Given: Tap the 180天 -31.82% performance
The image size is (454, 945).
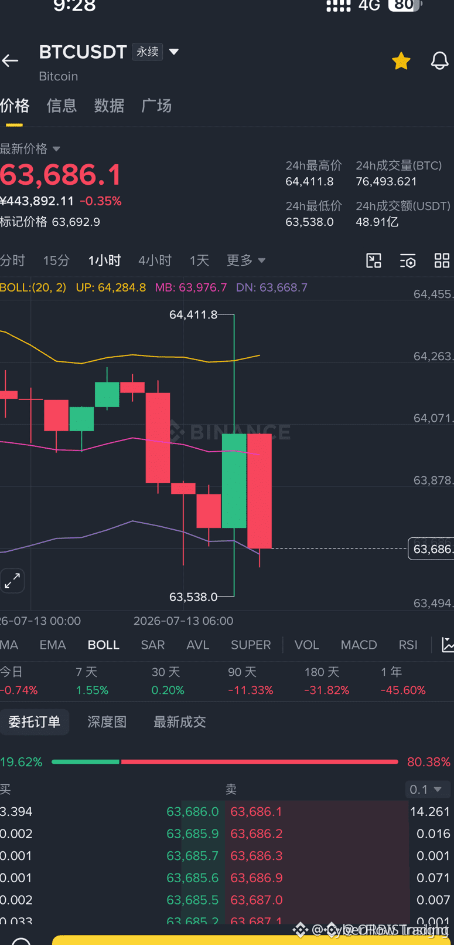Looking at the screenshot, I should click(327, 681).
